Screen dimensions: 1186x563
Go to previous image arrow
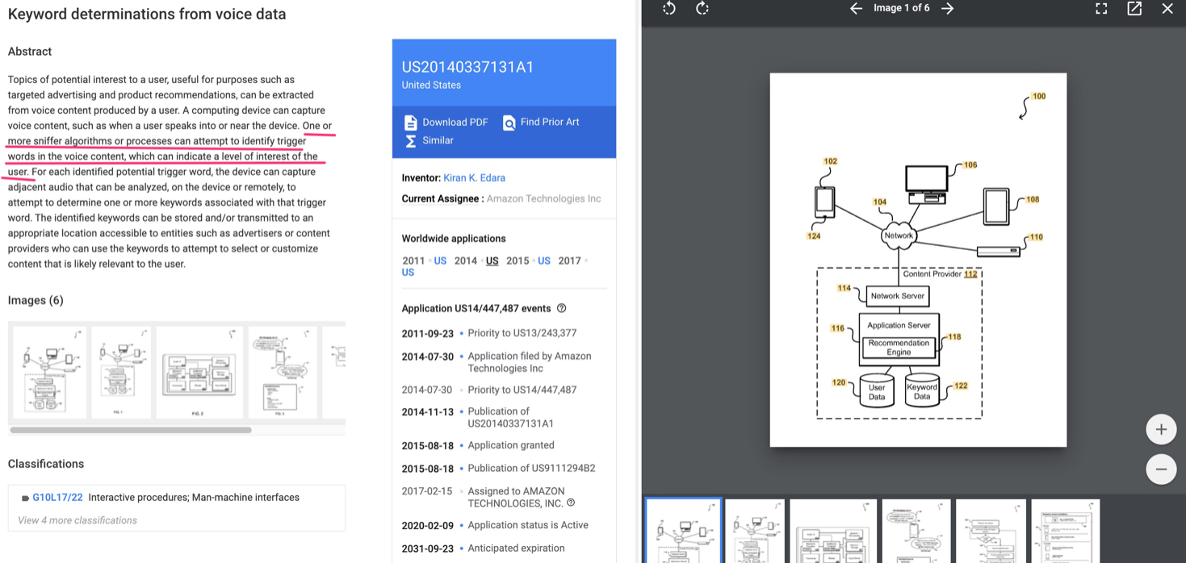pos(856,9)
